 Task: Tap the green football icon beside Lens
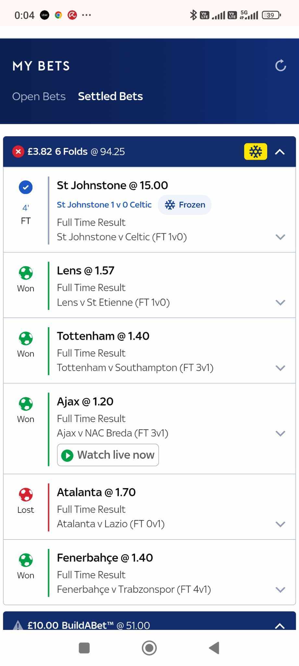click(x=26, y=273)
